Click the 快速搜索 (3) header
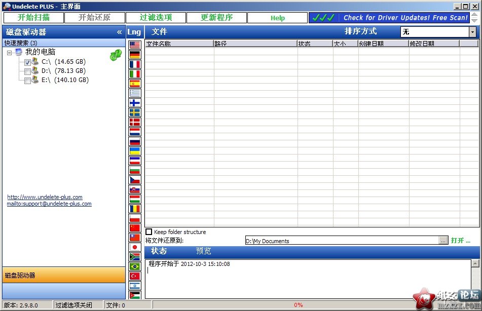 click(x=64, y=43)
